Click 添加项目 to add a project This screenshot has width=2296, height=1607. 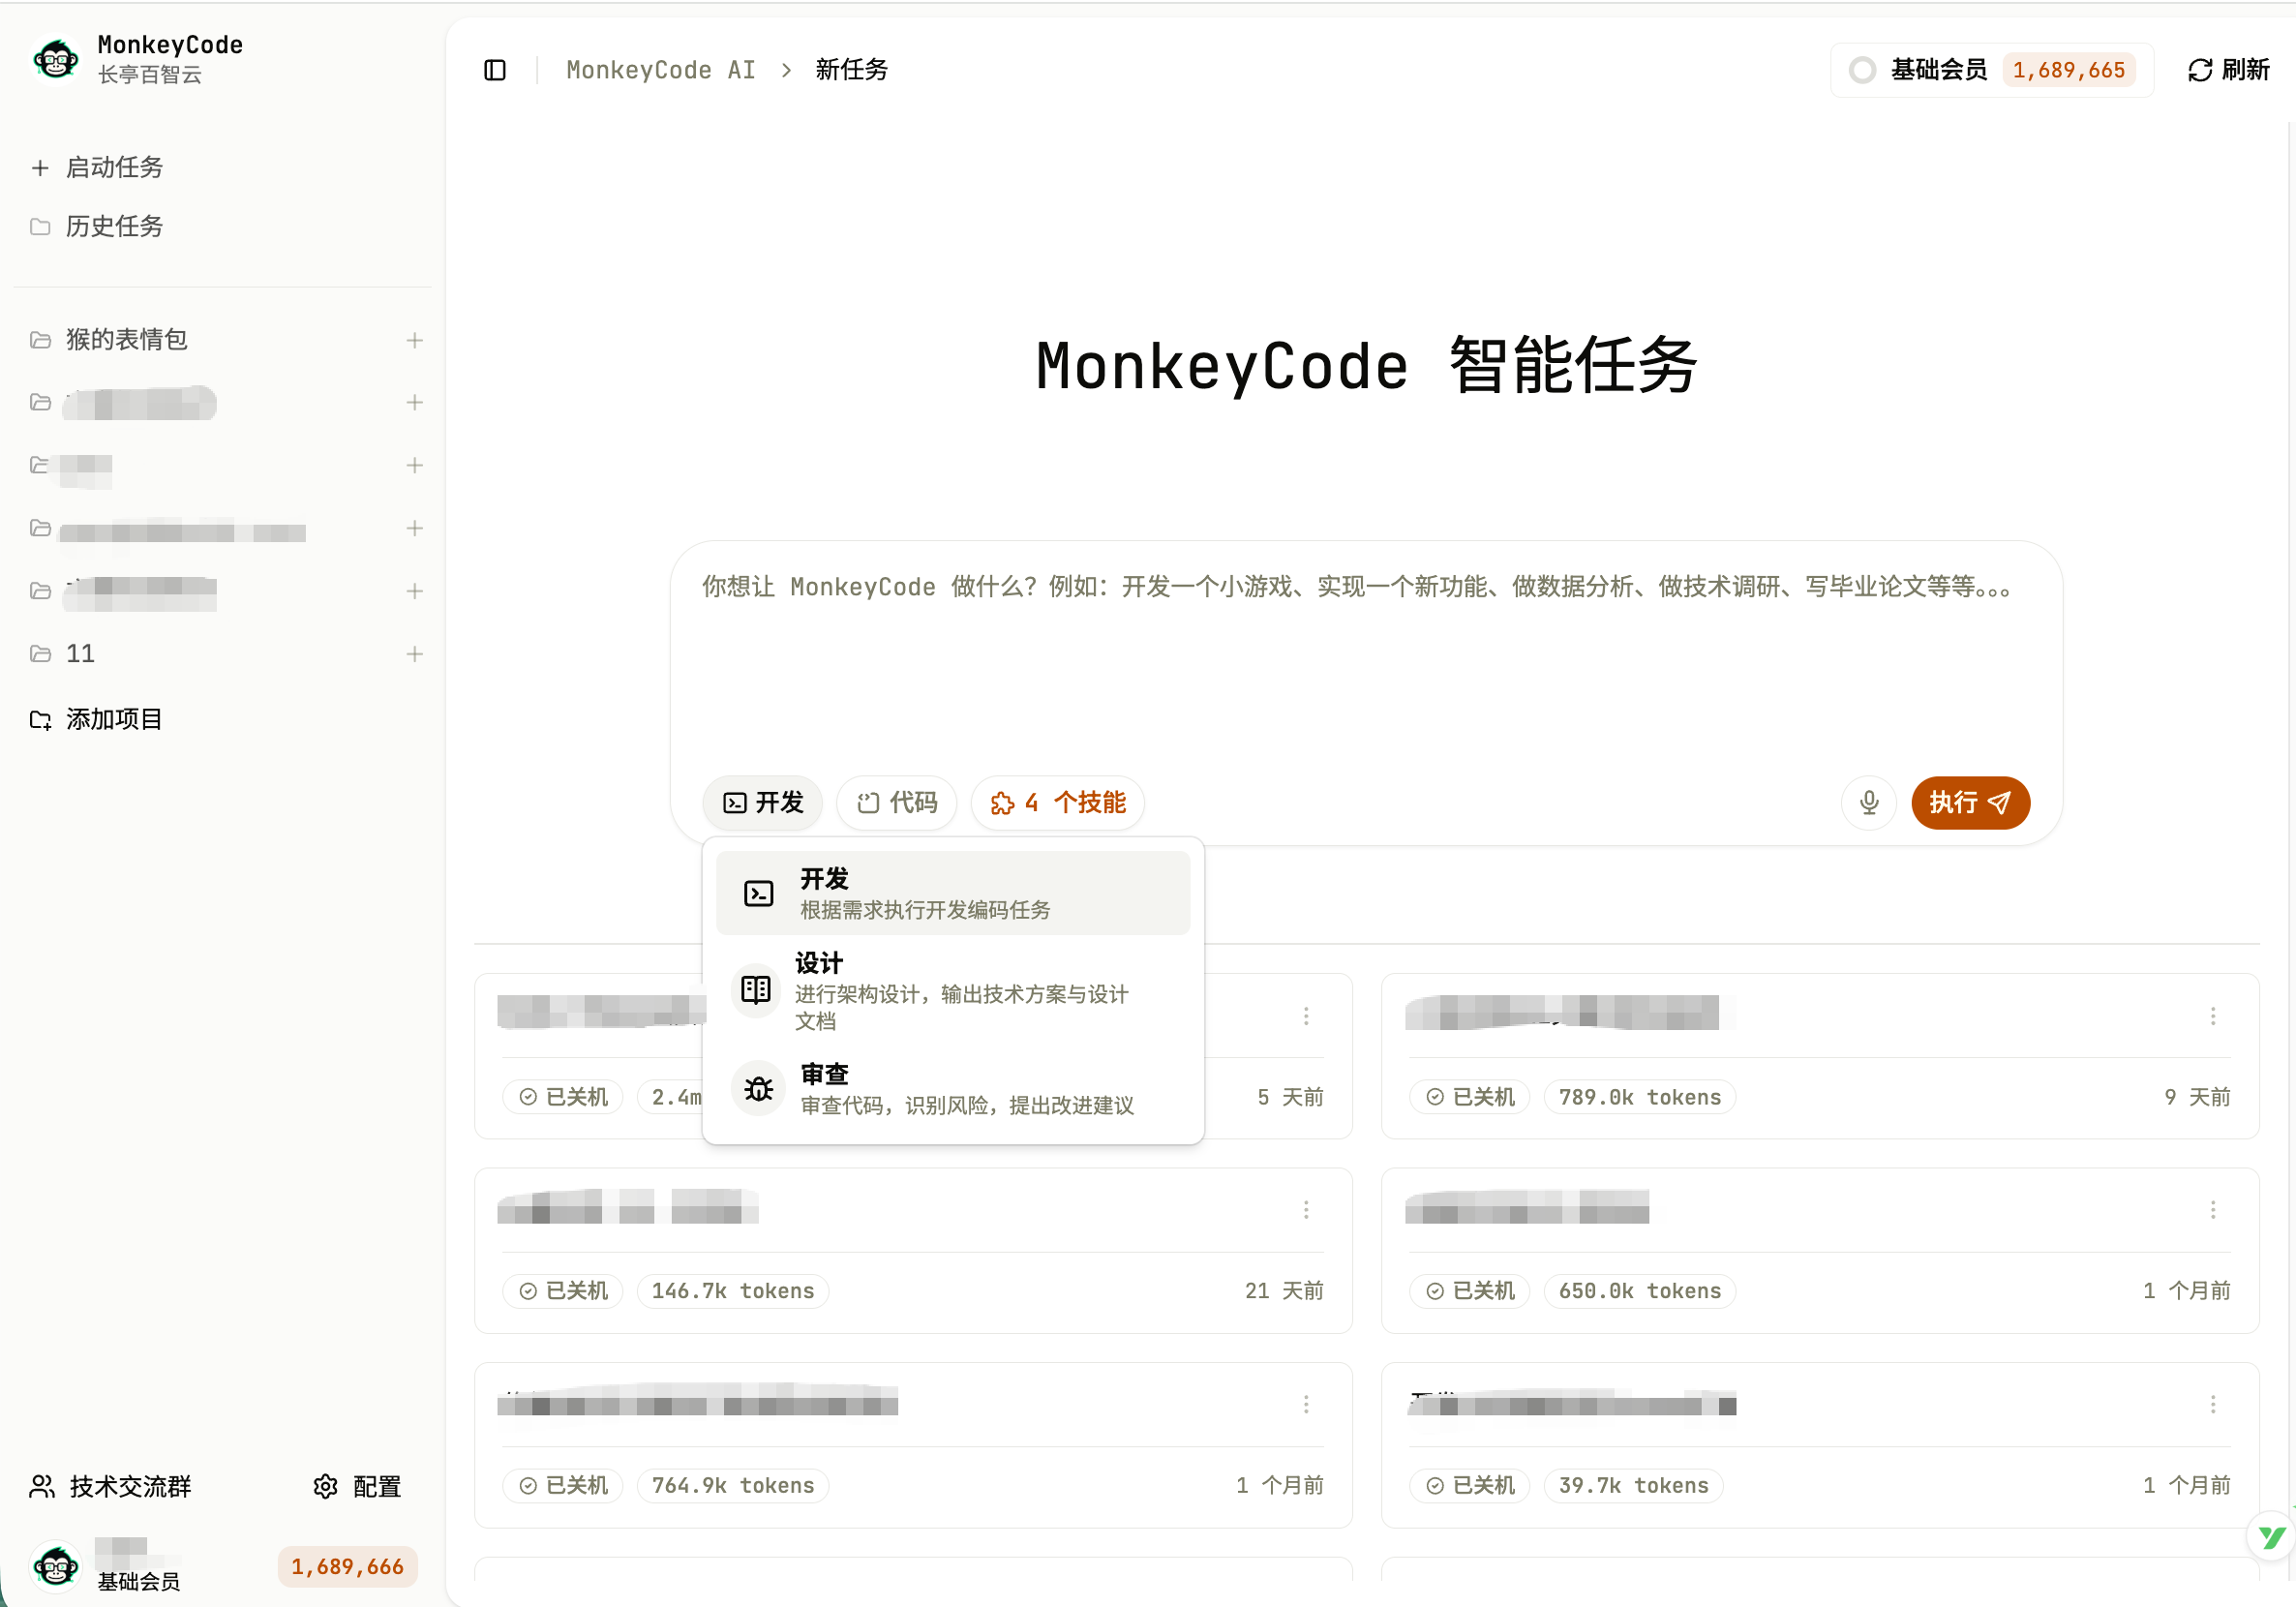click(96, 719)
